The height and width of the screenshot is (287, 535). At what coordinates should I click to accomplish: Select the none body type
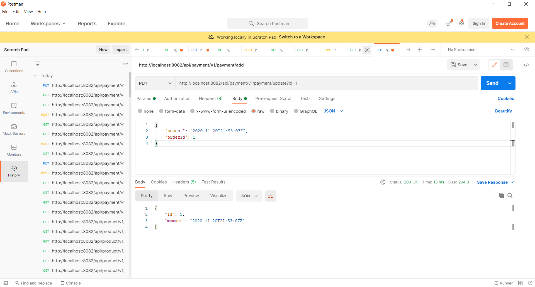point(140,111)
